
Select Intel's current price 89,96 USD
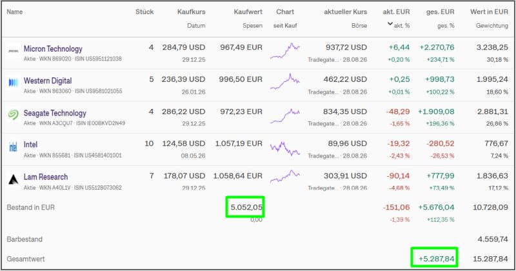347,144
